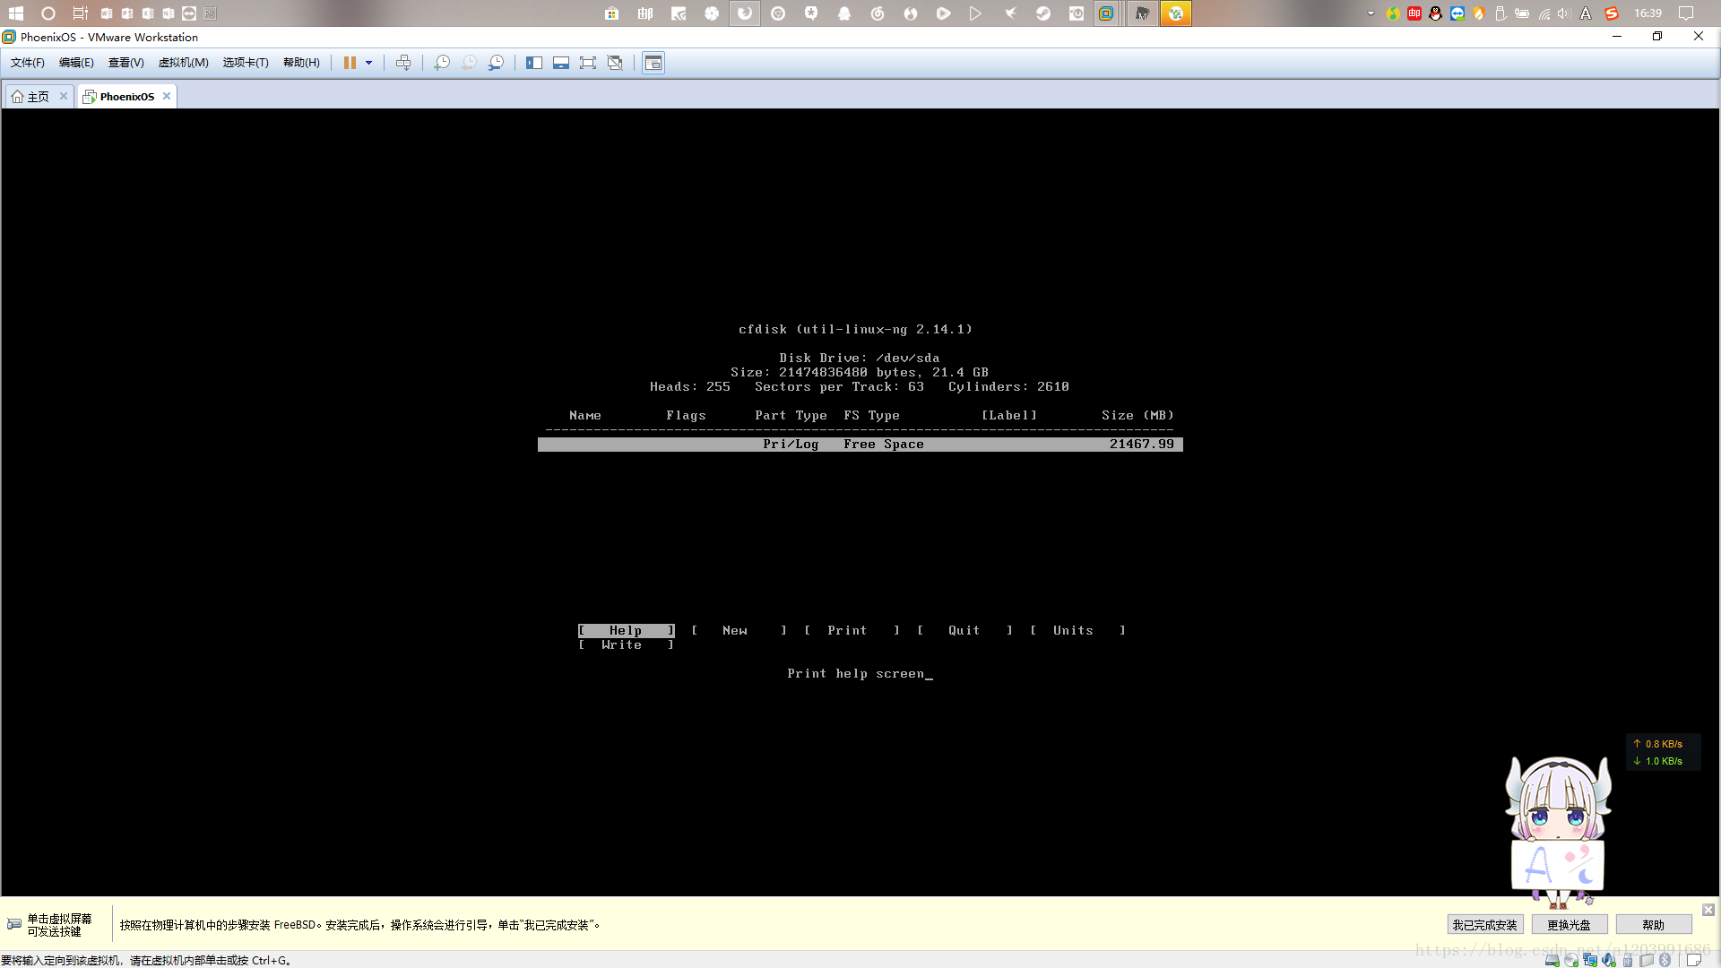Enter full screen mode
The width and height of the screenshot is (1721, 968).
[588, 63]
